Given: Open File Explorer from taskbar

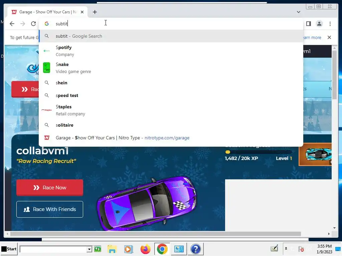Looking at the screenshot, I should (x=112, y=249).
